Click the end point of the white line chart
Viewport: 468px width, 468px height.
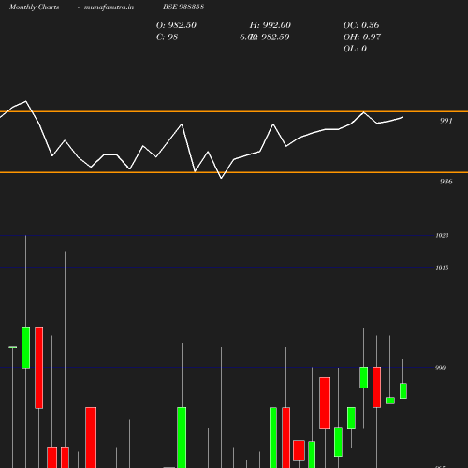pos(403,117)
